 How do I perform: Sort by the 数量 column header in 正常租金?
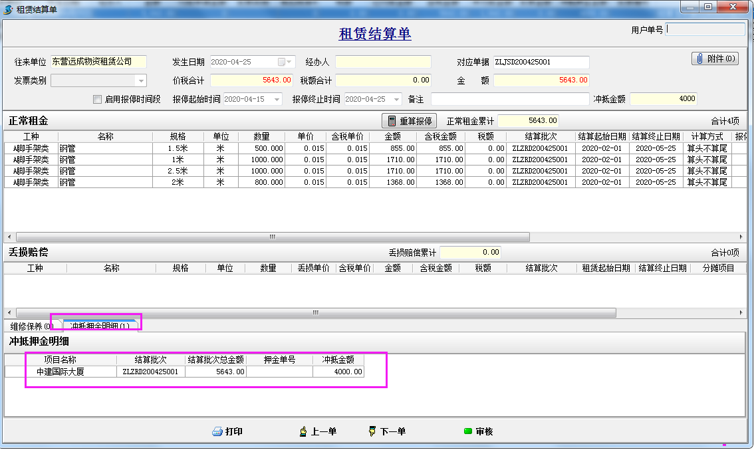(261, 136)
